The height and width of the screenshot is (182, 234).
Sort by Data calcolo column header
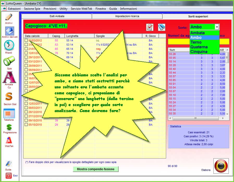36,36
